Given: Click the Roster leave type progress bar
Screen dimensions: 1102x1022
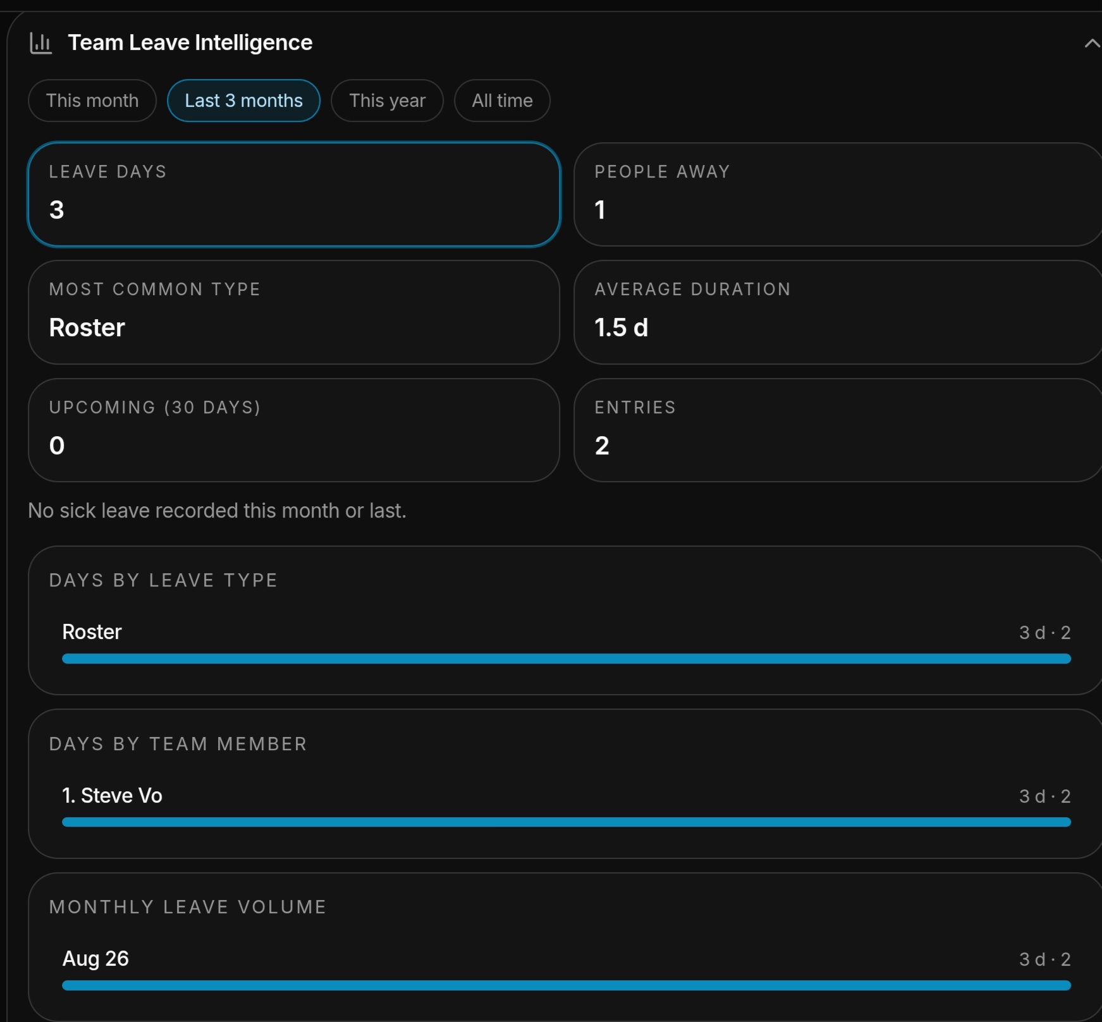Looking at the screenshot, I should pos(566,659).
